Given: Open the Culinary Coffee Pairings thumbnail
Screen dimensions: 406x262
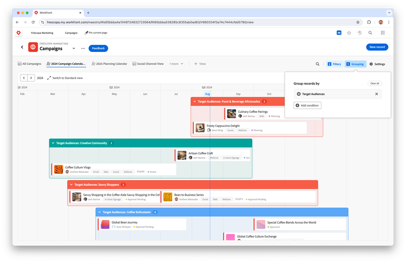Looking at the screenshot, I should [232, 113].
